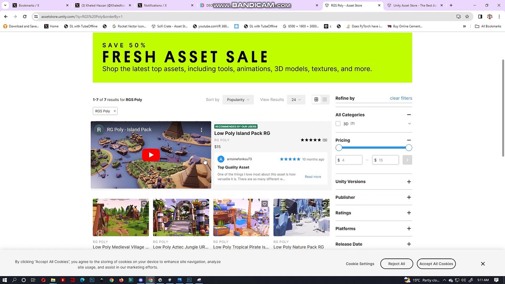This screenshot has width=505, height=284.
Task: Click the minimum price slider handle
Action: [339, 148]
